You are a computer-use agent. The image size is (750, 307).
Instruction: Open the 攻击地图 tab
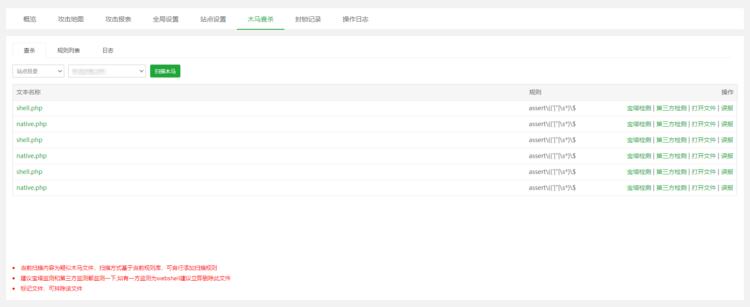pos(71,19)
